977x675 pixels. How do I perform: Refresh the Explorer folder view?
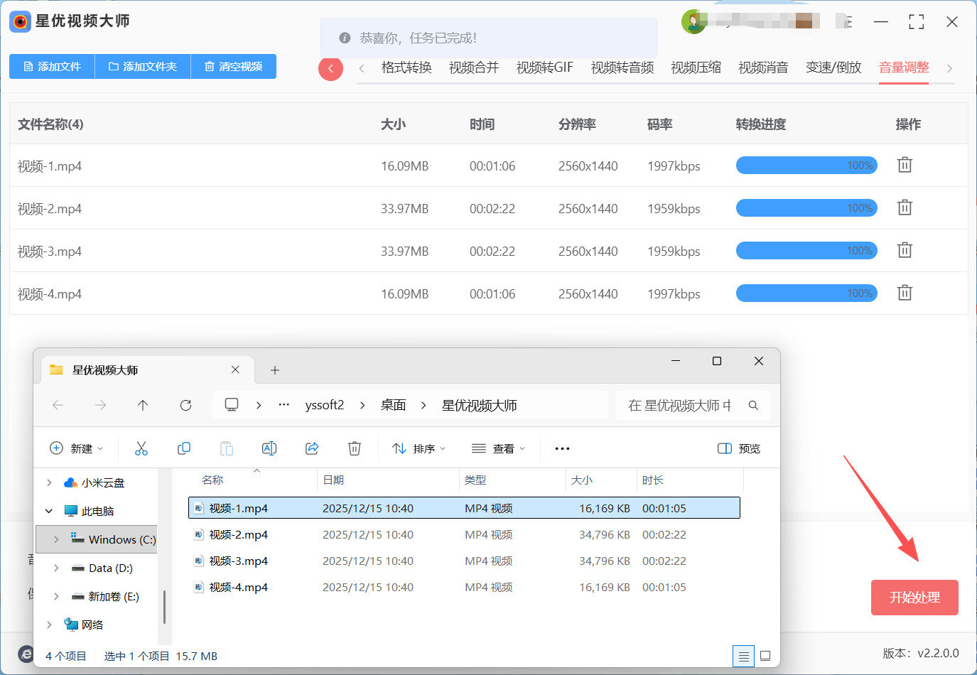pyautogui.click(x=185, y=405)
